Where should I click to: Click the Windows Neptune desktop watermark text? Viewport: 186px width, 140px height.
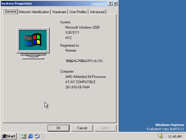pyautogui.click(x=170, y=125)
